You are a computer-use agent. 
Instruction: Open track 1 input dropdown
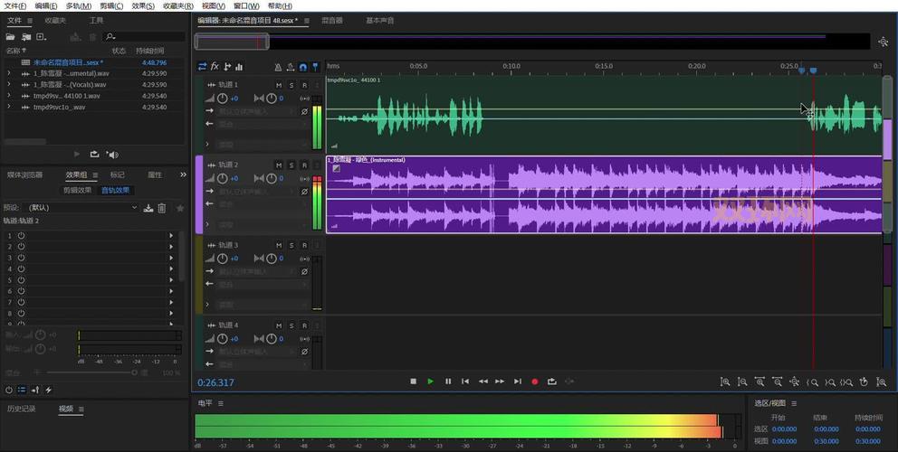(256, 111)
